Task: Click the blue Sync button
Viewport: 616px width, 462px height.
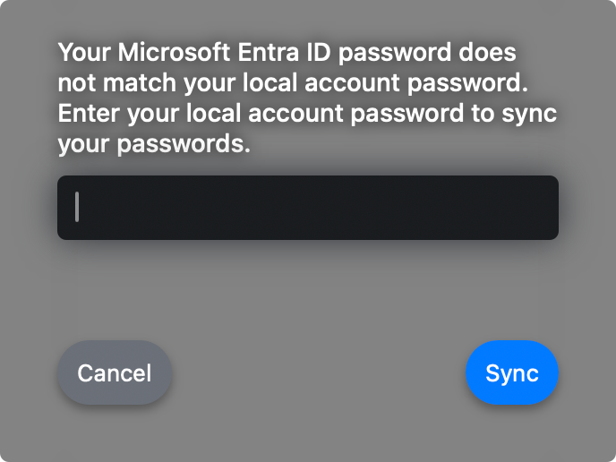Action: 512,372
